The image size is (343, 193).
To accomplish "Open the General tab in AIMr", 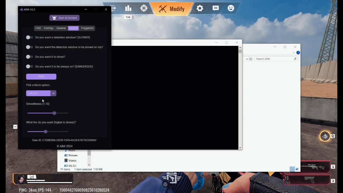I will (x=61, y=28).
